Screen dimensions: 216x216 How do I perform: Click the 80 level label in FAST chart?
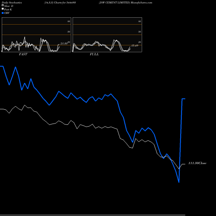(69, 21)
